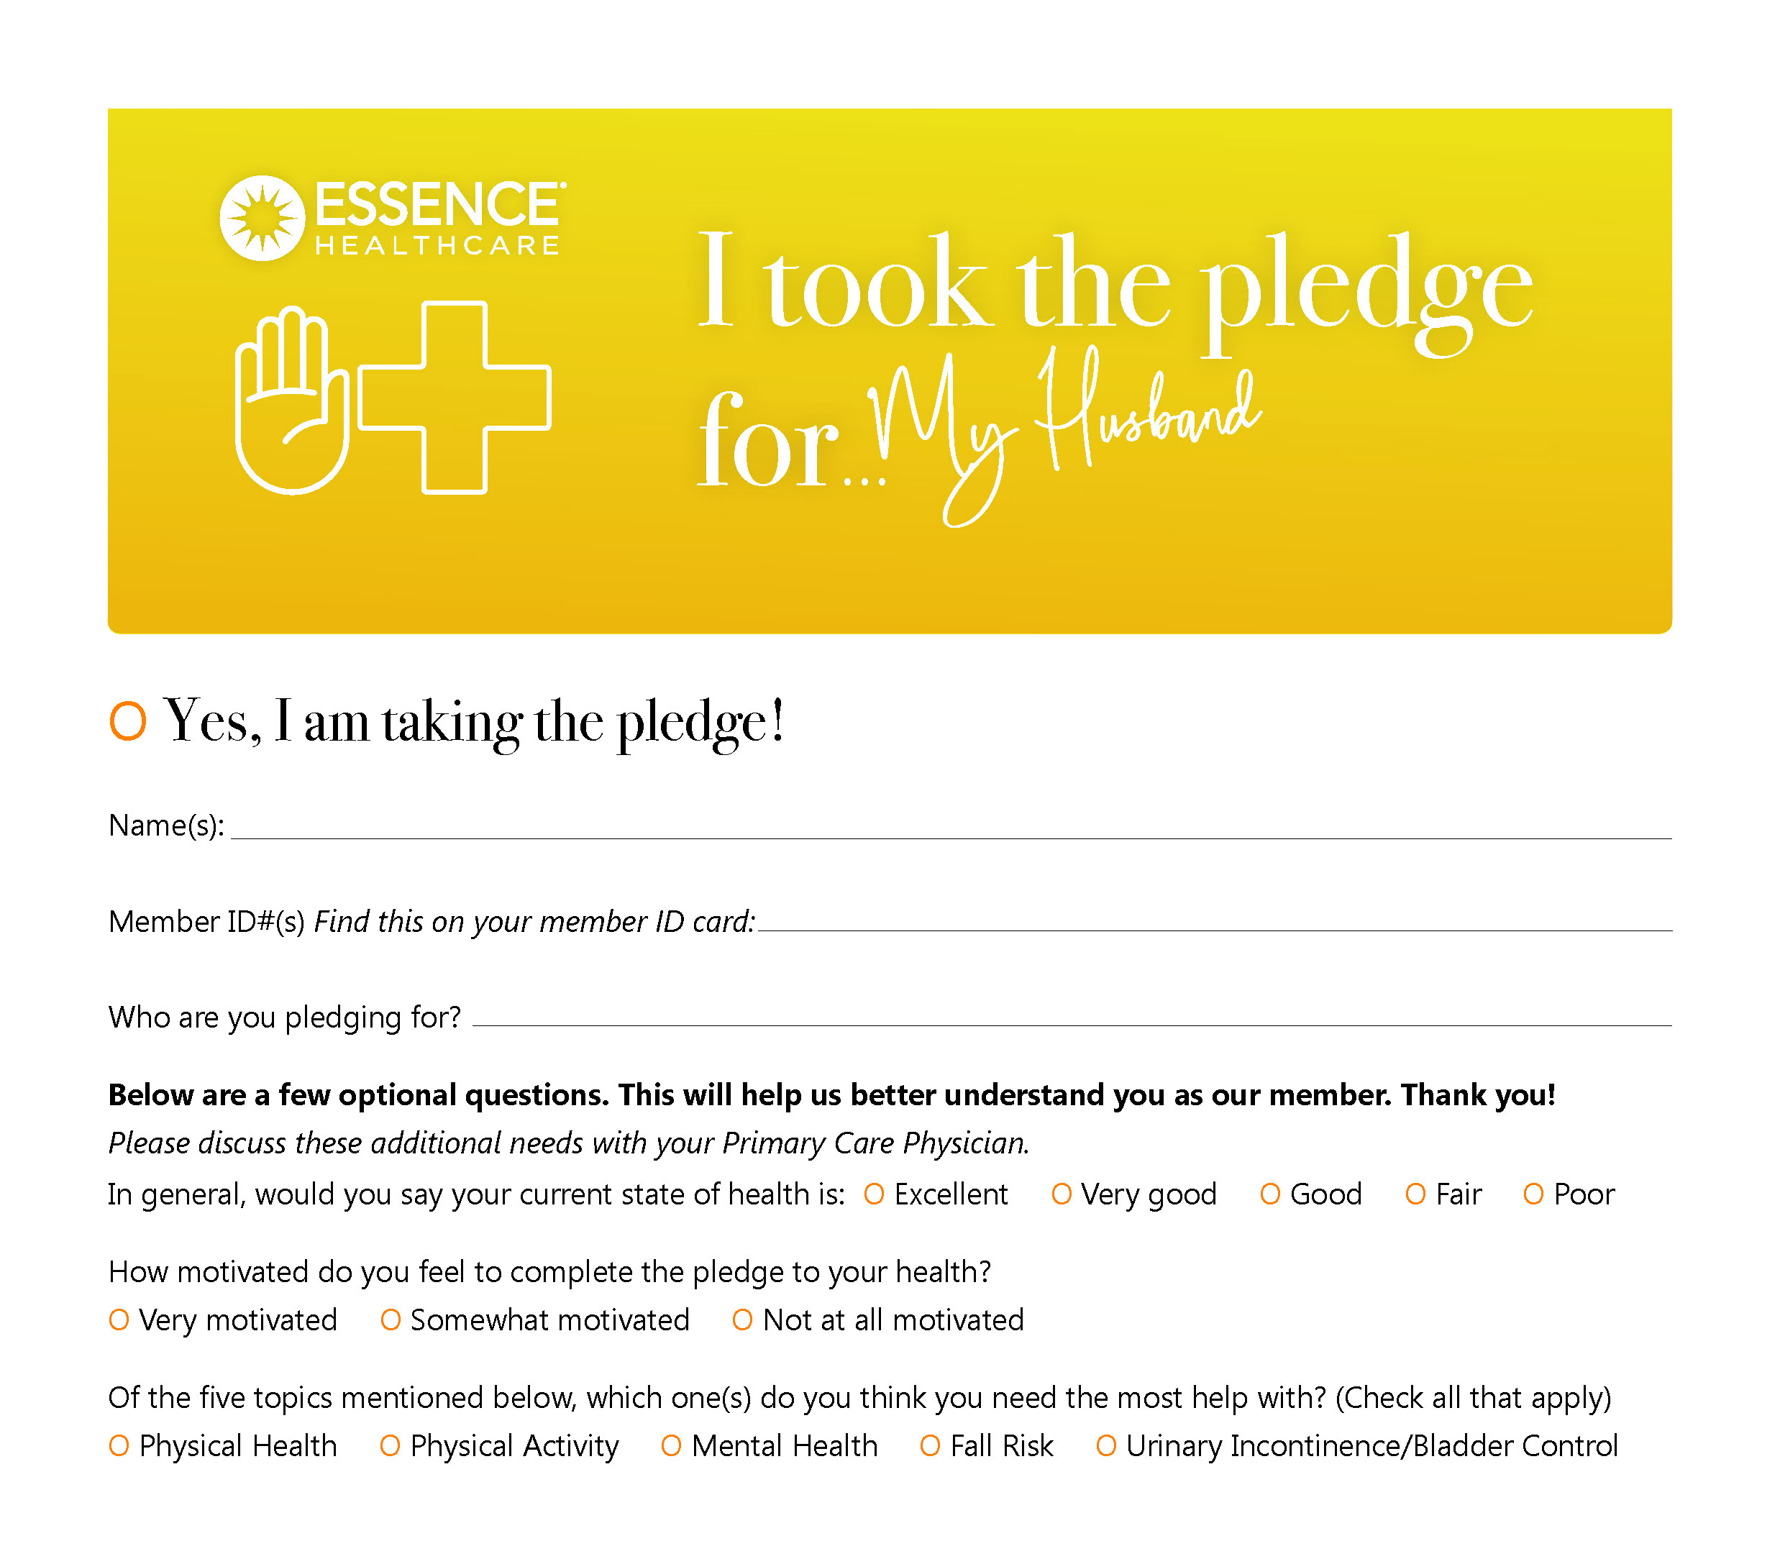
Task: Choose the Very motivated option
Action: [x=119, y=1320]
